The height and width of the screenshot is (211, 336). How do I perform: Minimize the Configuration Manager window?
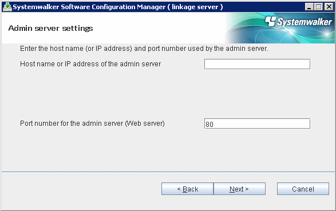(309, 7)
